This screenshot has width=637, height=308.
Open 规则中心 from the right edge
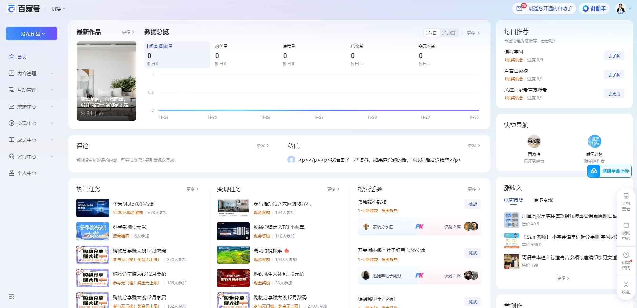pos(626,231)
